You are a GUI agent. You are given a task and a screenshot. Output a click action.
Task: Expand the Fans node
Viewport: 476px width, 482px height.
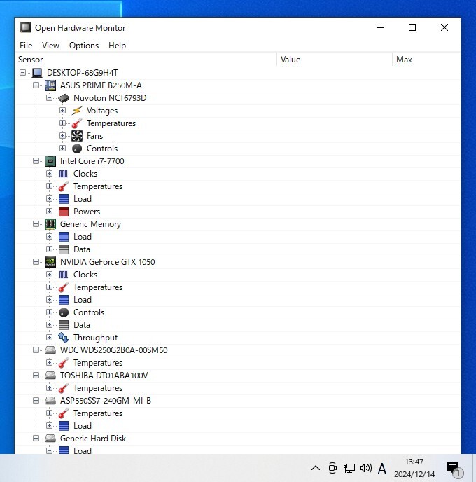coord(62,136)
